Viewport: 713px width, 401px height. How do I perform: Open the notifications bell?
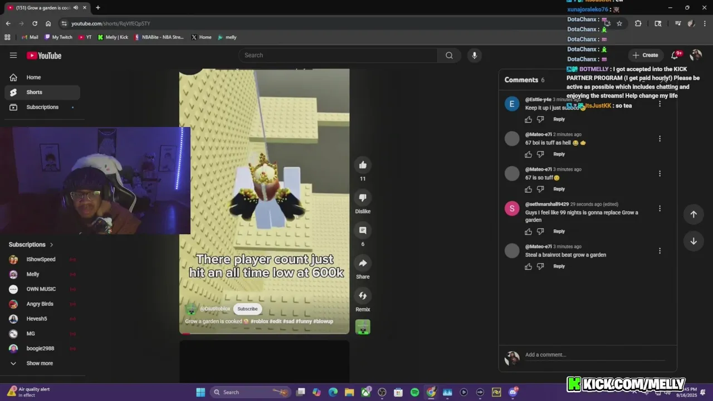675,55
